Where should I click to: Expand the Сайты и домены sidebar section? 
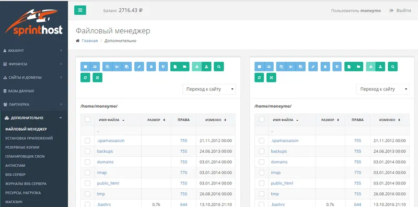coord(34,77)
